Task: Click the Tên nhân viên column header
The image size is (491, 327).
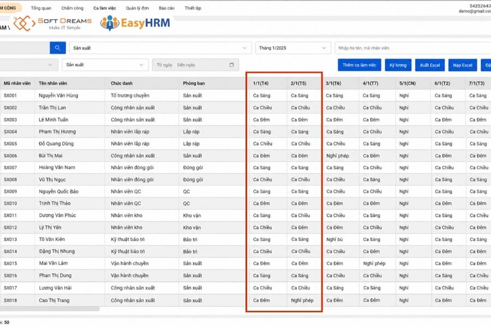Action: click(x=53, y=83)
